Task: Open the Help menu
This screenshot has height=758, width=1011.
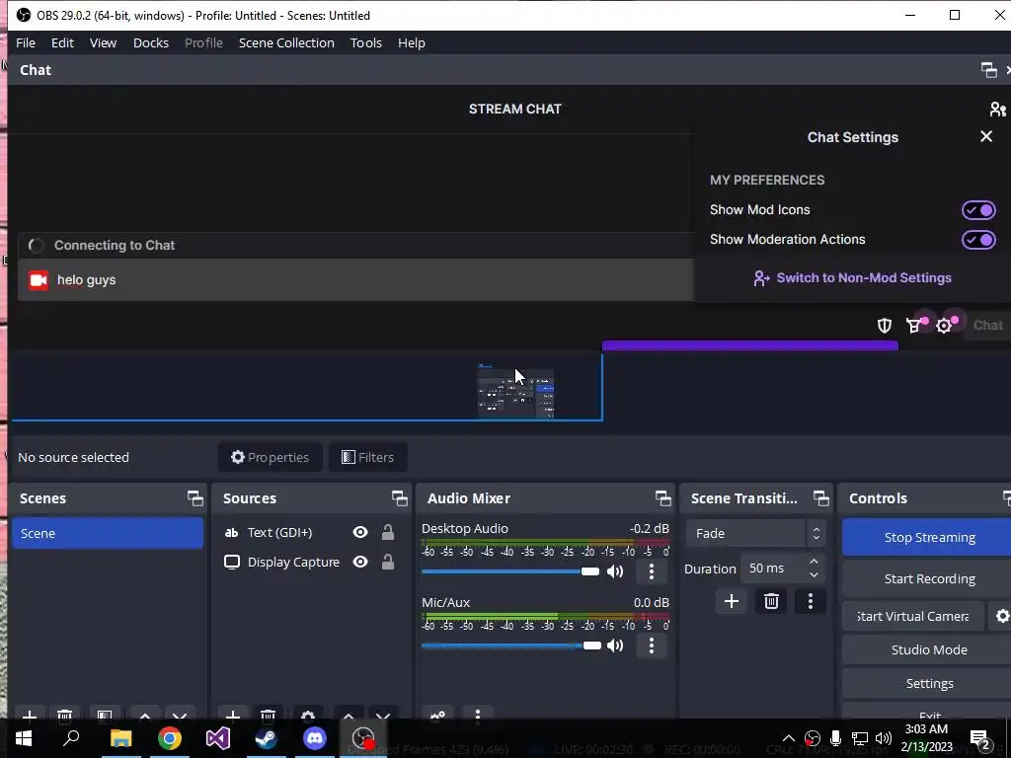Action: pos(412,42)
